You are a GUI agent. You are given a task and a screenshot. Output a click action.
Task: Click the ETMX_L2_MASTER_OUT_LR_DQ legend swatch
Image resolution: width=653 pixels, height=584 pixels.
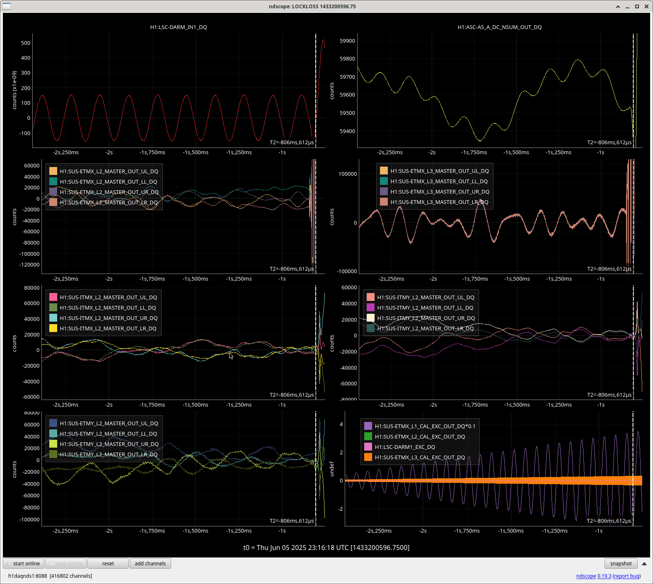tap(53, 202)
